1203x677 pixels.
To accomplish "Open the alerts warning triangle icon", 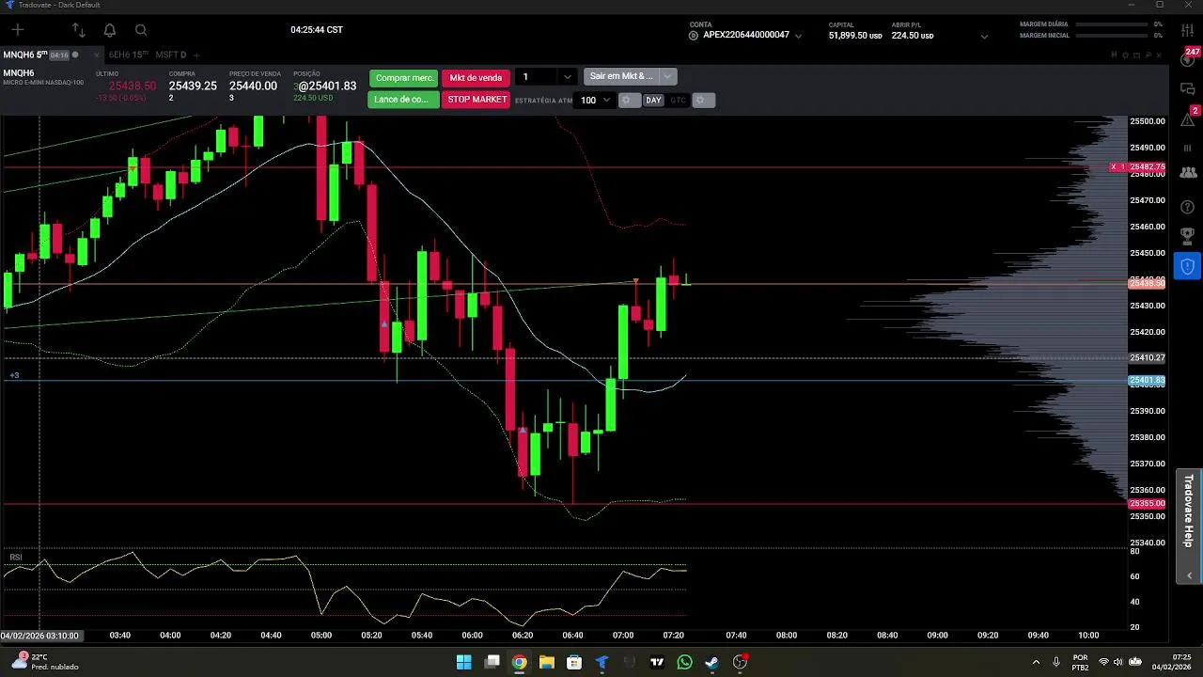I will pos(1187,118).
